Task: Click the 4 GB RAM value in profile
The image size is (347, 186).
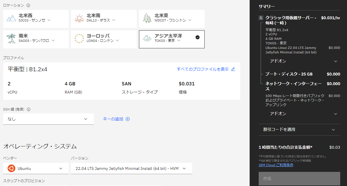Action: click(x=70, y=84)
